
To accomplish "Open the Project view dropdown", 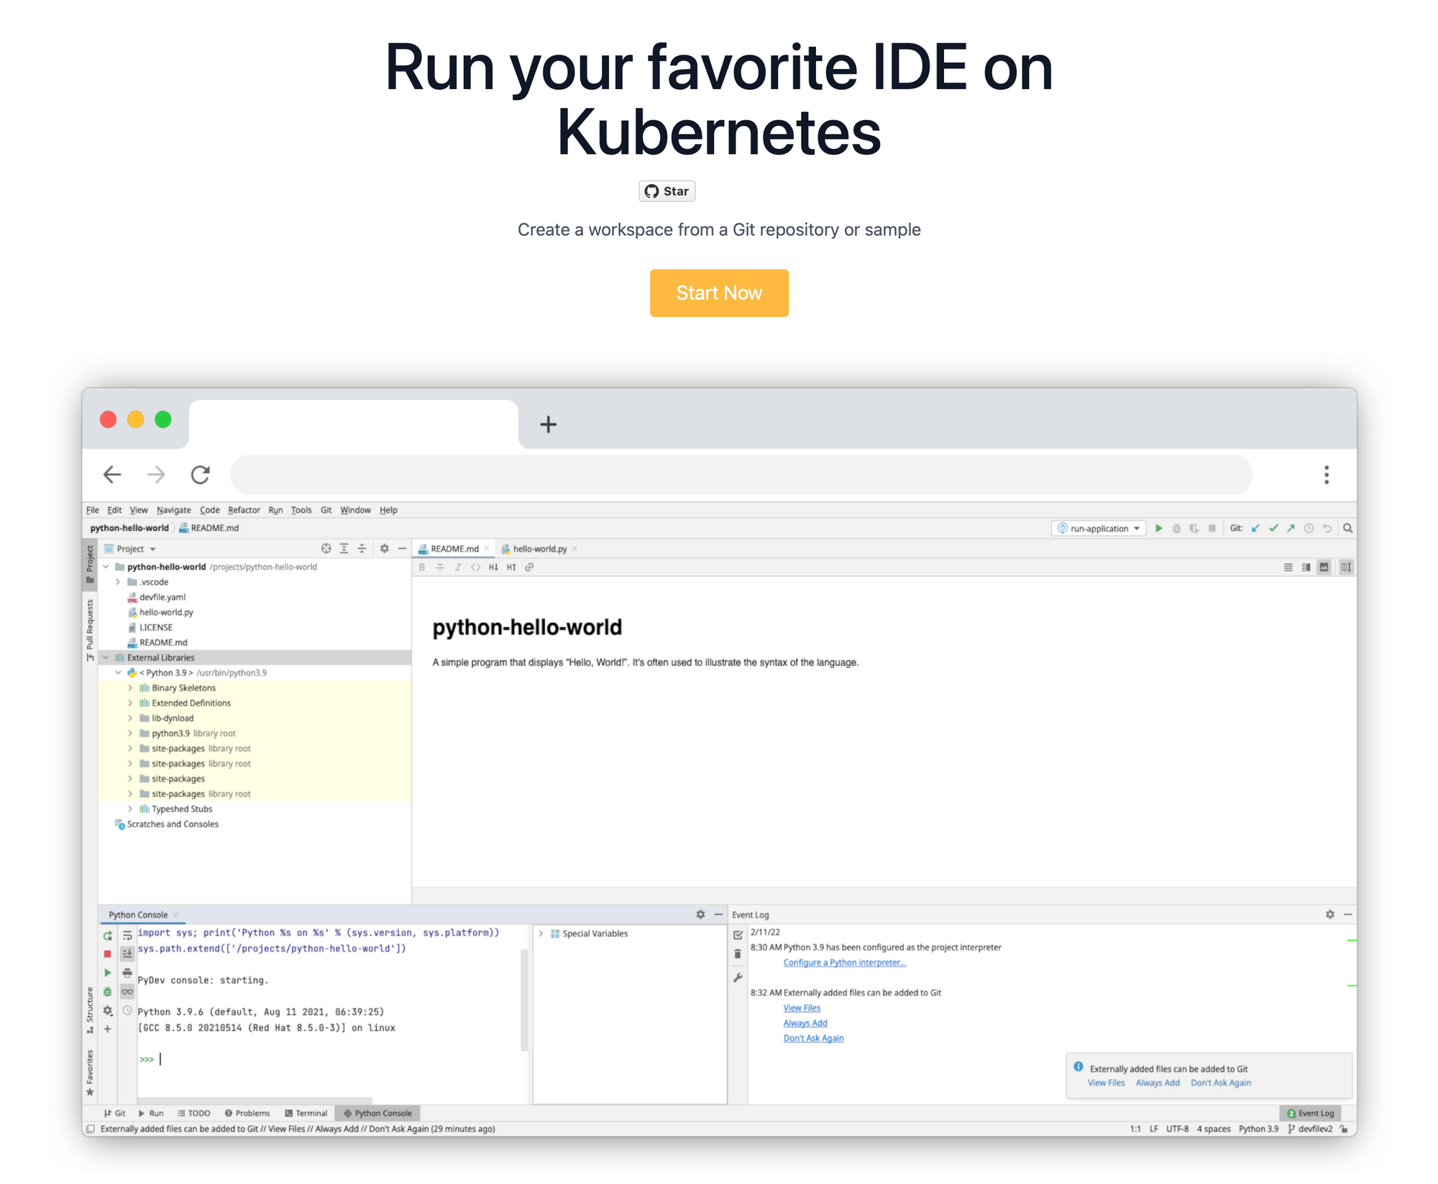I will [130, 549].
